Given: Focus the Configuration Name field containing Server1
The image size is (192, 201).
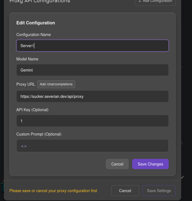Looking at the screenshot, I should [x=92, y=46].
